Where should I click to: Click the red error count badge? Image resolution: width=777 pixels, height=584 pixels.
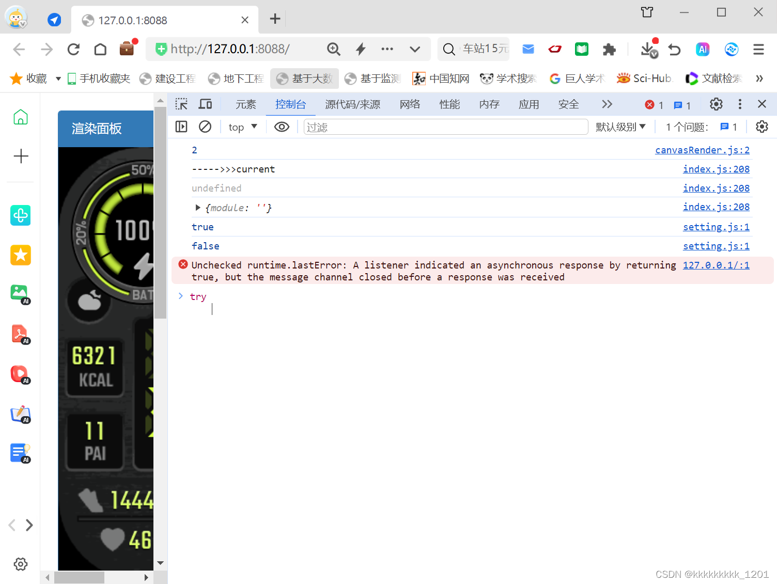[x=654, y=105]
